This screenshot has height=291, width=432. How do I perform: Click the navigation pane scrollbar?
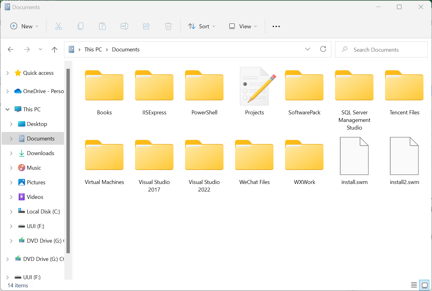(x=68, y=161)
